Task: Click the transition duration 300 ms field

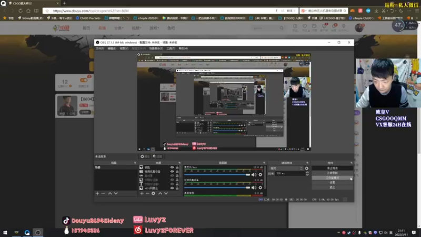Action: (x=290, y=174)
